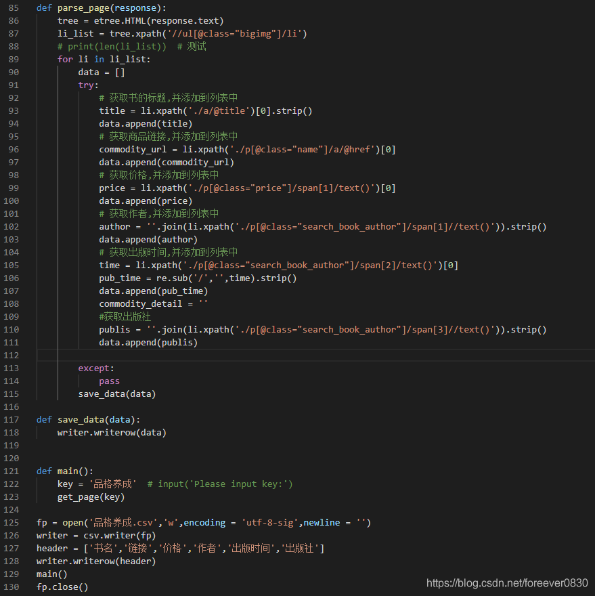The width and height of the screenshot is (595, 596).
Task: Click the publis join xpath line
Action: tap(323, 330)
